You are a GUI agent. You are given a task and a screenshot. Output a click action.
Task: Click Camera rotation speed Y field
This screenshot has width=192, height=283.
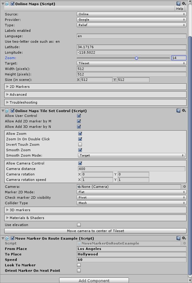[133, 180]
